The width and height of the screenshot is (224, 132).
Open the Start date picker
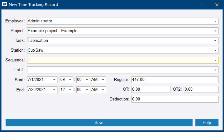[x=55, y=80]
